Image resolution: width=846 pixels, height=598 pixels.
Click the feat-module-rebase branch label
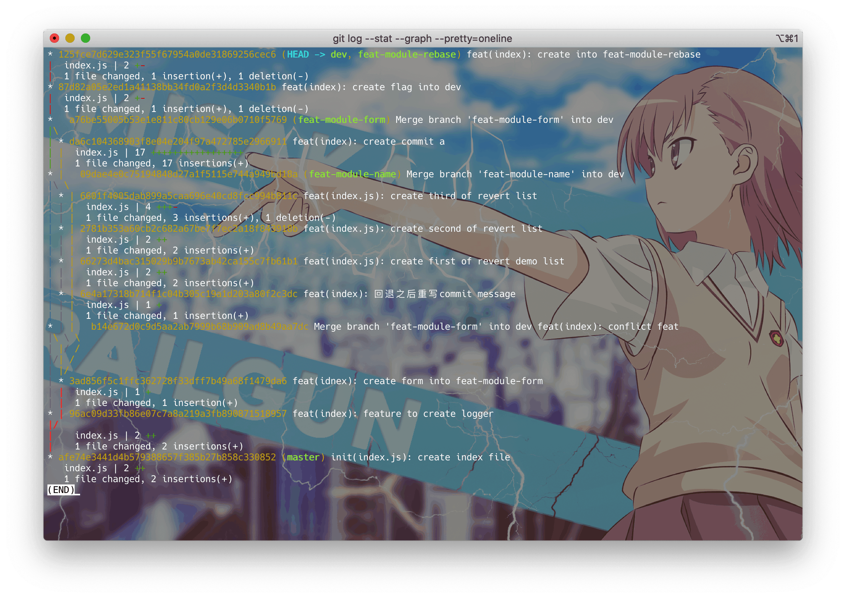coord(407,54)
